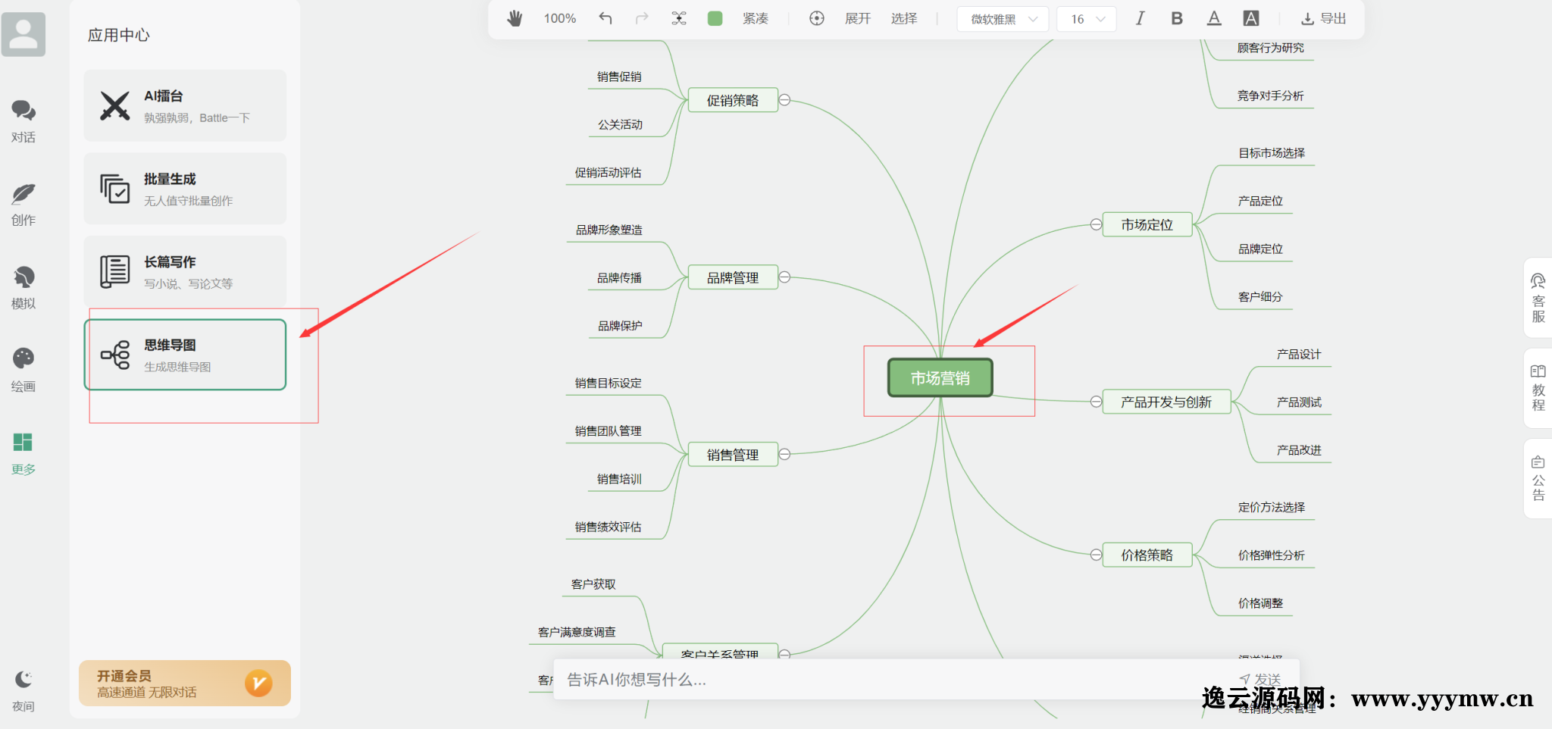Open the 绘画 painting section
Screen dimensions: 1552x729
(x=23, y=371)
